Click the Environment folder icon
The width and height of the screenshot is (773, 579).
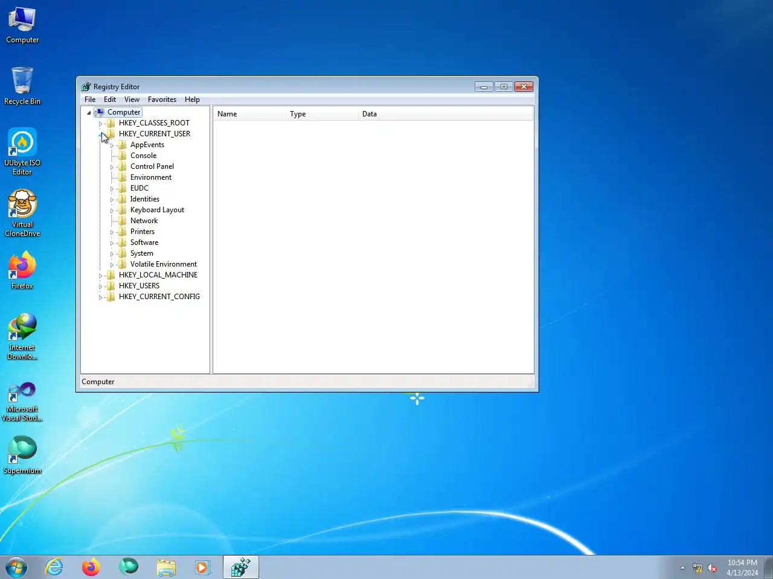point(122,177)
